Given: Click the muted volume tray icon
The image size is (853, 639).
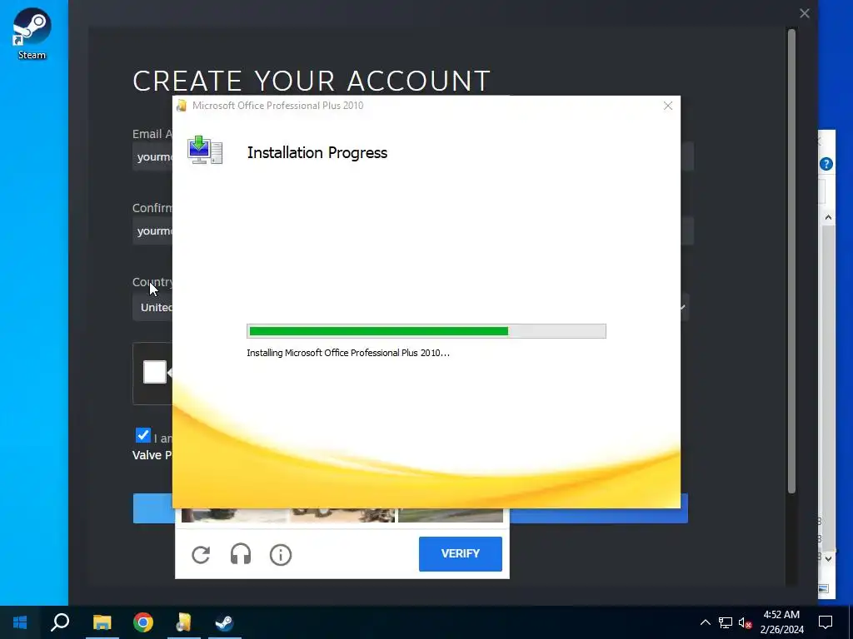Looking at the screenshot, I should coord(746,622).
